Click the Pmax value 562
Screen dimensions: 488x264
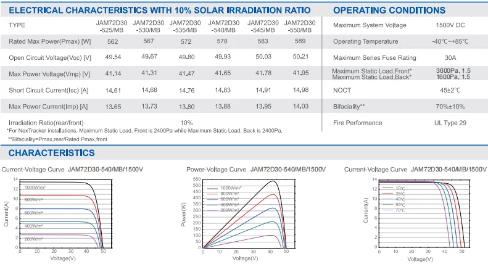click(x=113, y=41)
